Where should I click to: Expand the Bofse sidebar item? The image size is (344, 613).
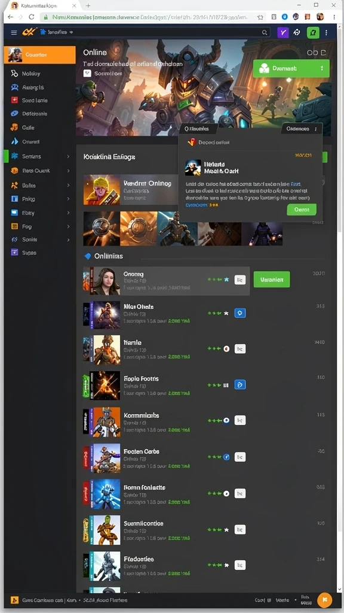tap(68, 186)
